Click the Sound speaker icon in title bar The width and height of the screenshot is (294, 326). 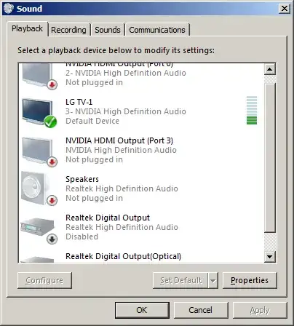pos(9,9)
